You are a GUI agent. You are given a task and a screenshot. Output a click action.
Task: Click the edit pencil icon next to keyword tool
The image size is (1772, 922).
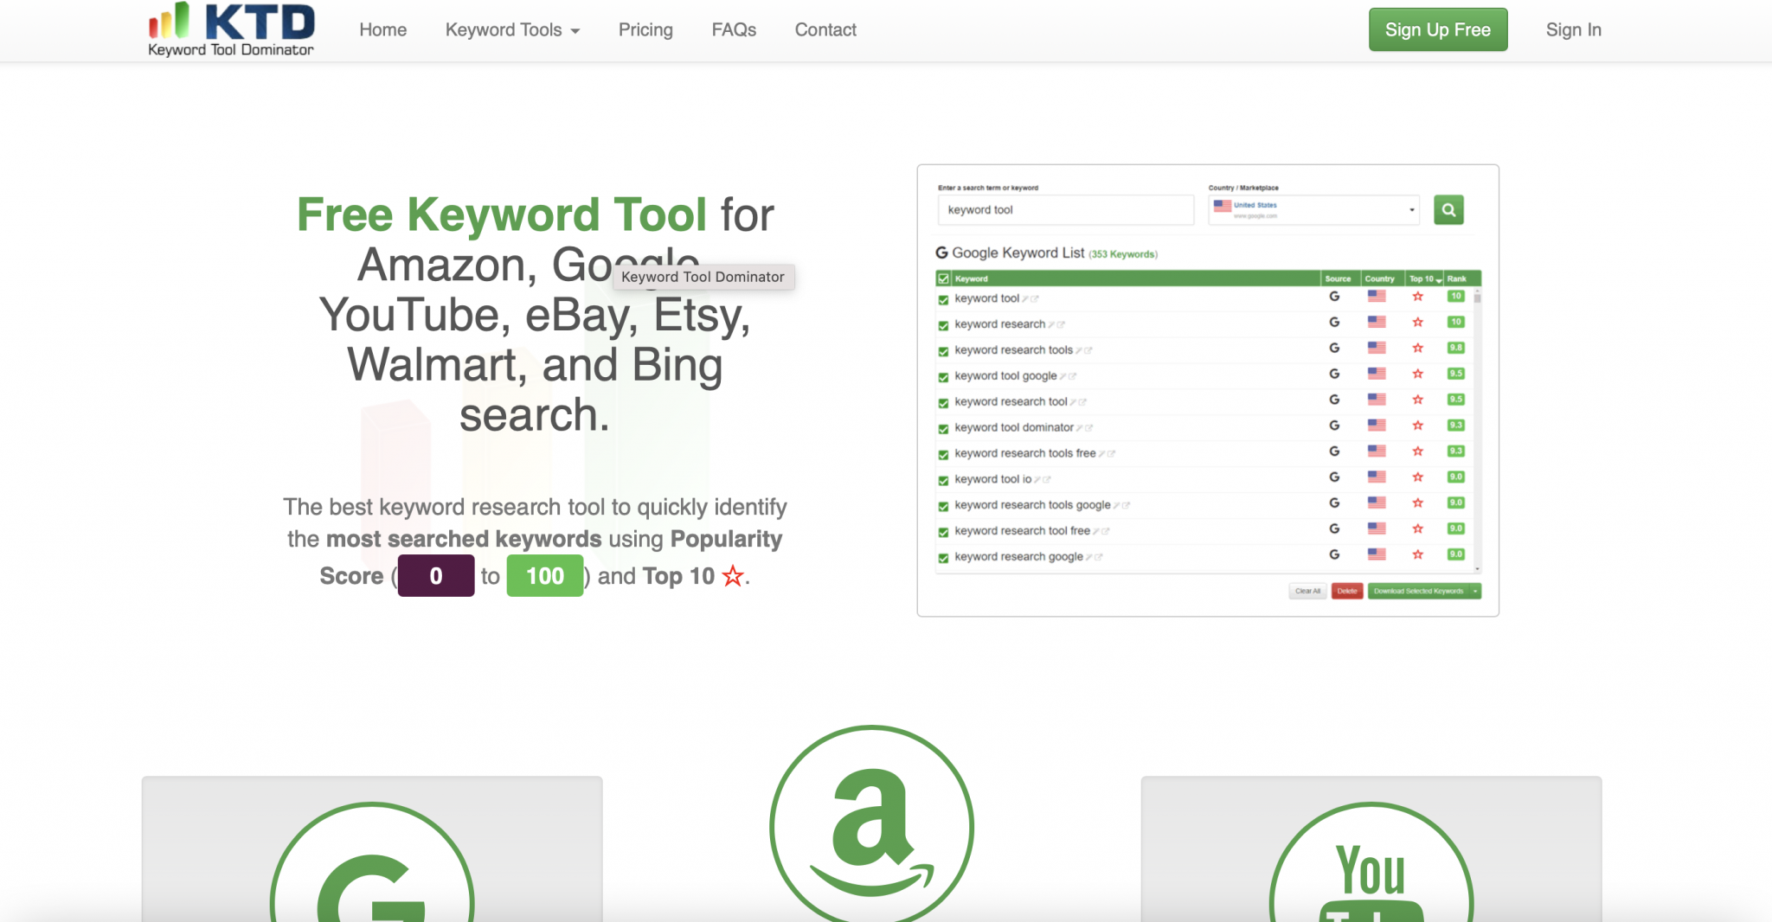point(1026,298)
